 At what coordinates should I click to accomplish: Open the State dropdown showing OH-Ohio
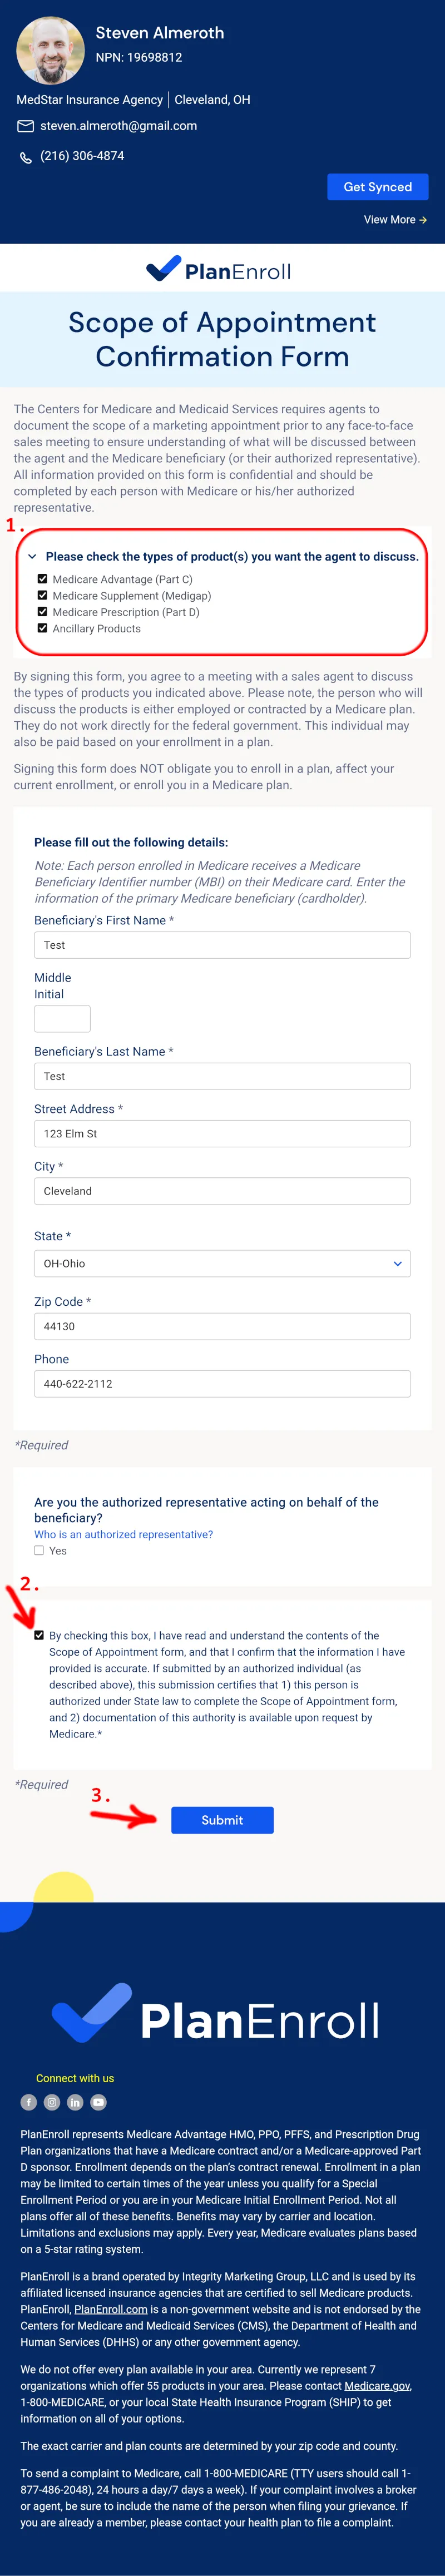pyautogui.click(x=222, y=1263)
